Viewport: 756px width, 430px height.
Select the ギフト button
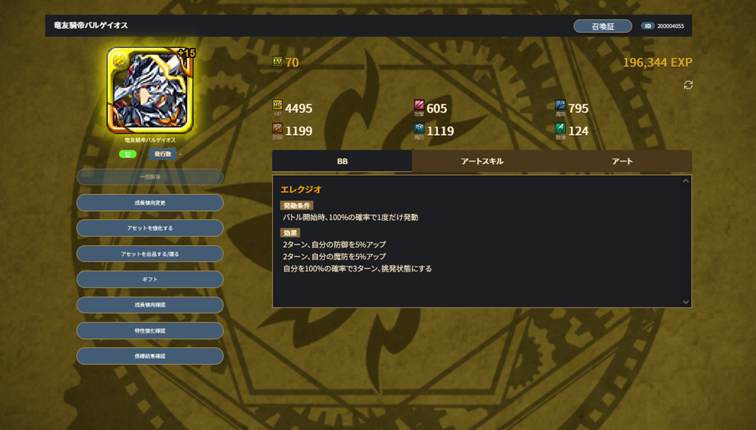tap(150, 279)
